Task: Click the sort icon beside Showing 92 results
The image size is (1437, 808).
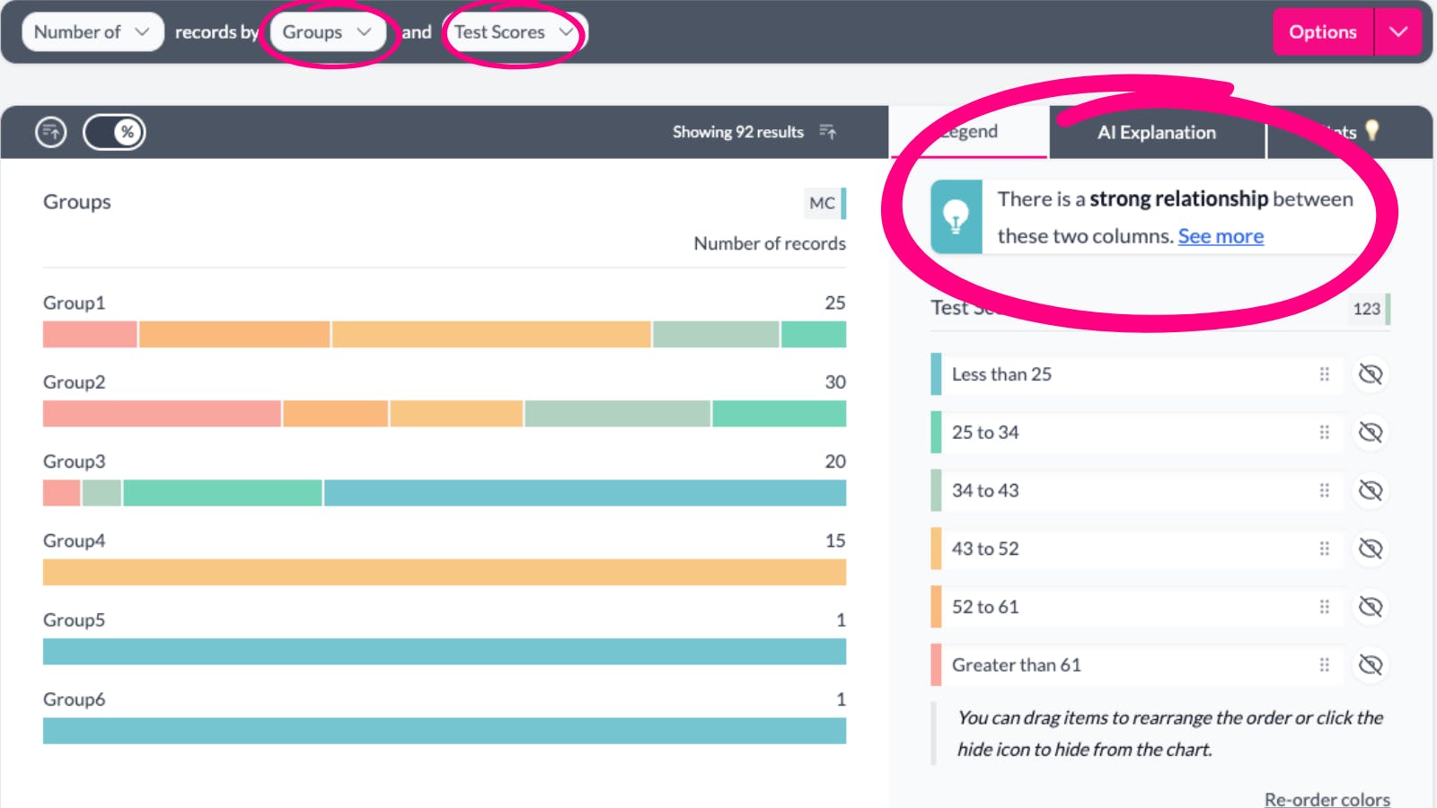Action: 828,132
